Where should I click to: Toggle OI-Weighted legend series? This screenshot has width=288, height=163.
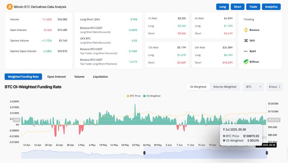point(152,96)
